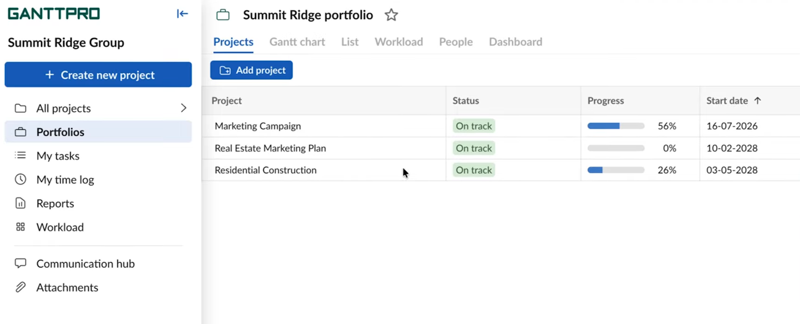Click the Portfolios briefcase icon in the sidebar

pyautogui.click(x=21, y=132)
